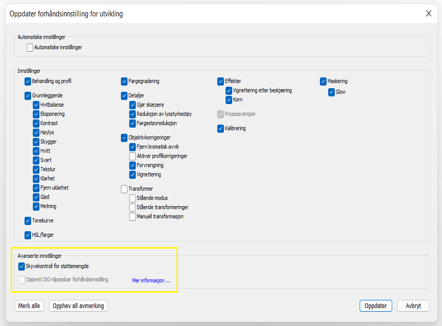Image resolution: width=442 pixels, height=326 pixels.
Task: Open the Mer informasjon link
Action: pos(151,281)
